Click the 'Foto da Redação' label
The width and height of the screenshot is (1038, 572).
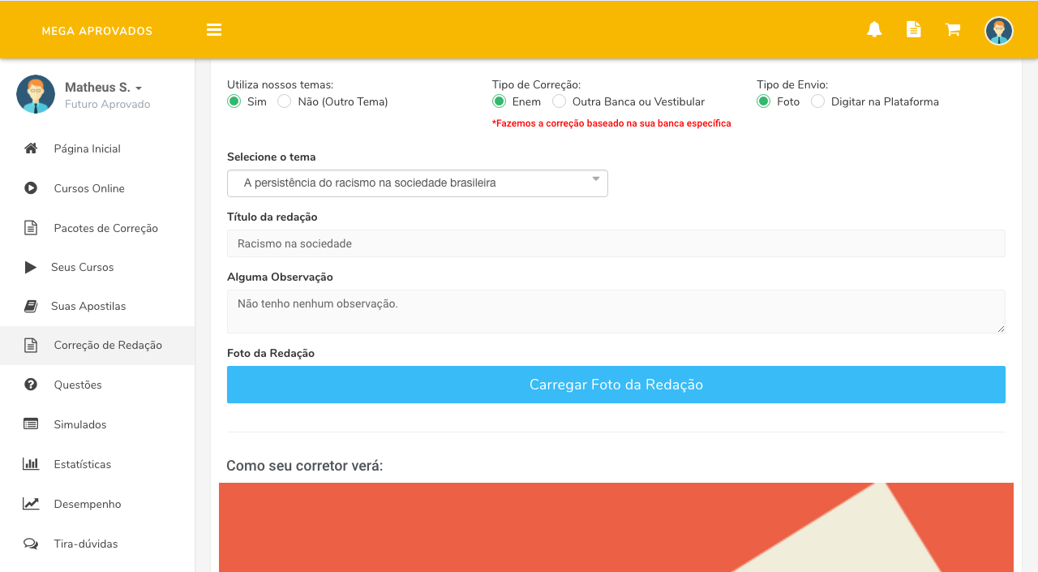pyautogui.click(x=271, y=354)
